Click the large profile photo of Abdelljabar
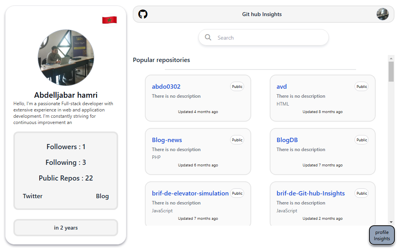This screenshot has height=250, width=400. coord(66,57)
